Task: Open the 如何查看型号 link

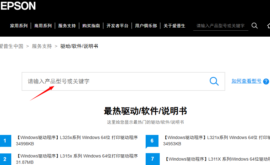Action: point(247,81)
